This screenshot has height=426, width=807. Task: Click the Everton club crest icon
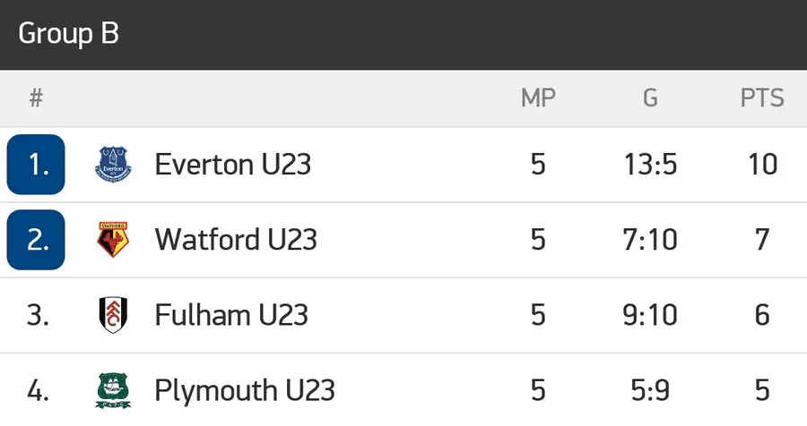click(x=113, y=165)
